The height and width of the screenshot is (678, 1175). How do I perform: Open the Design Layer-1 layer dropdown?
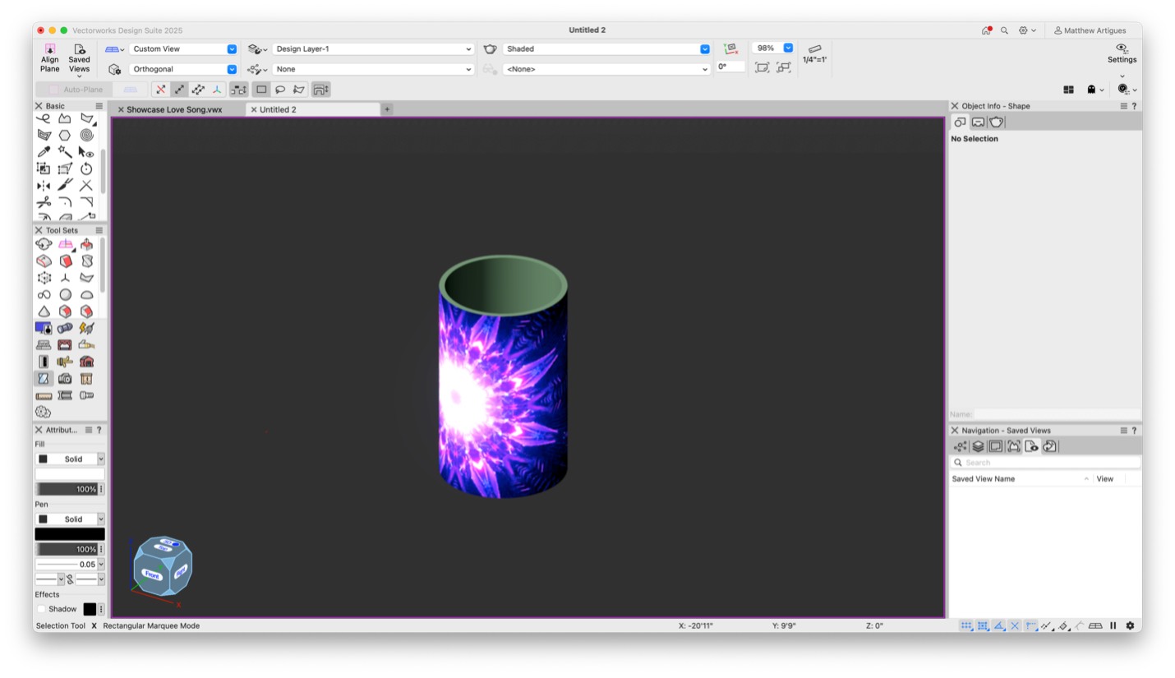pos(373,49)
